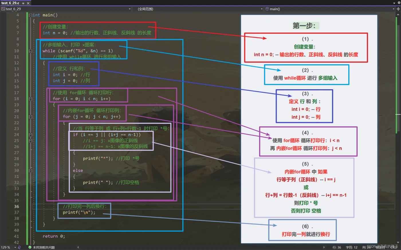Click the return 0; statement
The image size is (401, 250).
click(x=54, y=236)
